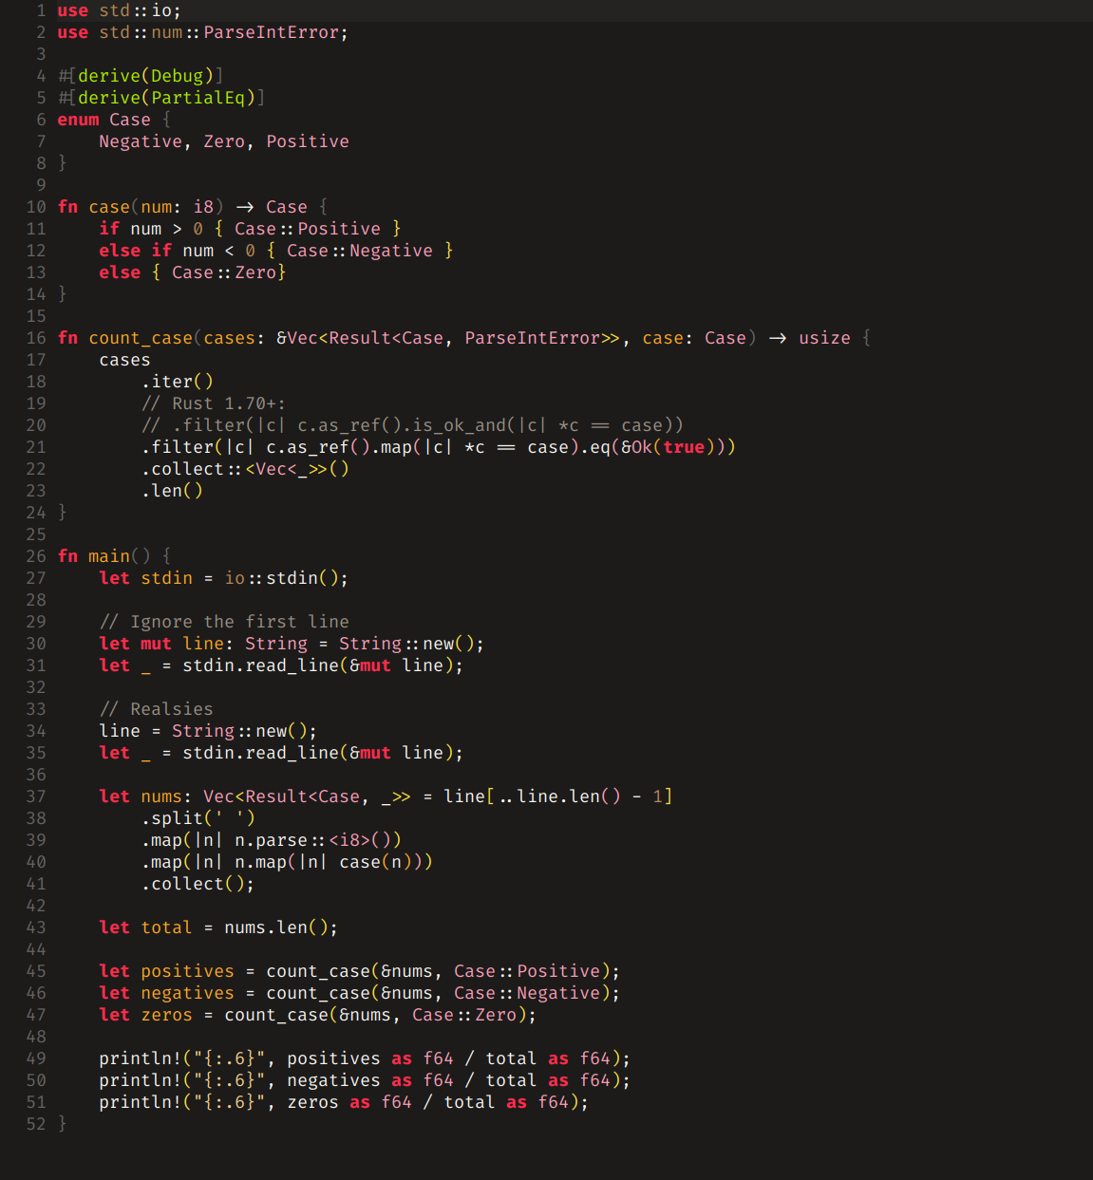Click the '// Ignore the first line' comment
The image size is (1093, 1180).
(x=224, y=622)
